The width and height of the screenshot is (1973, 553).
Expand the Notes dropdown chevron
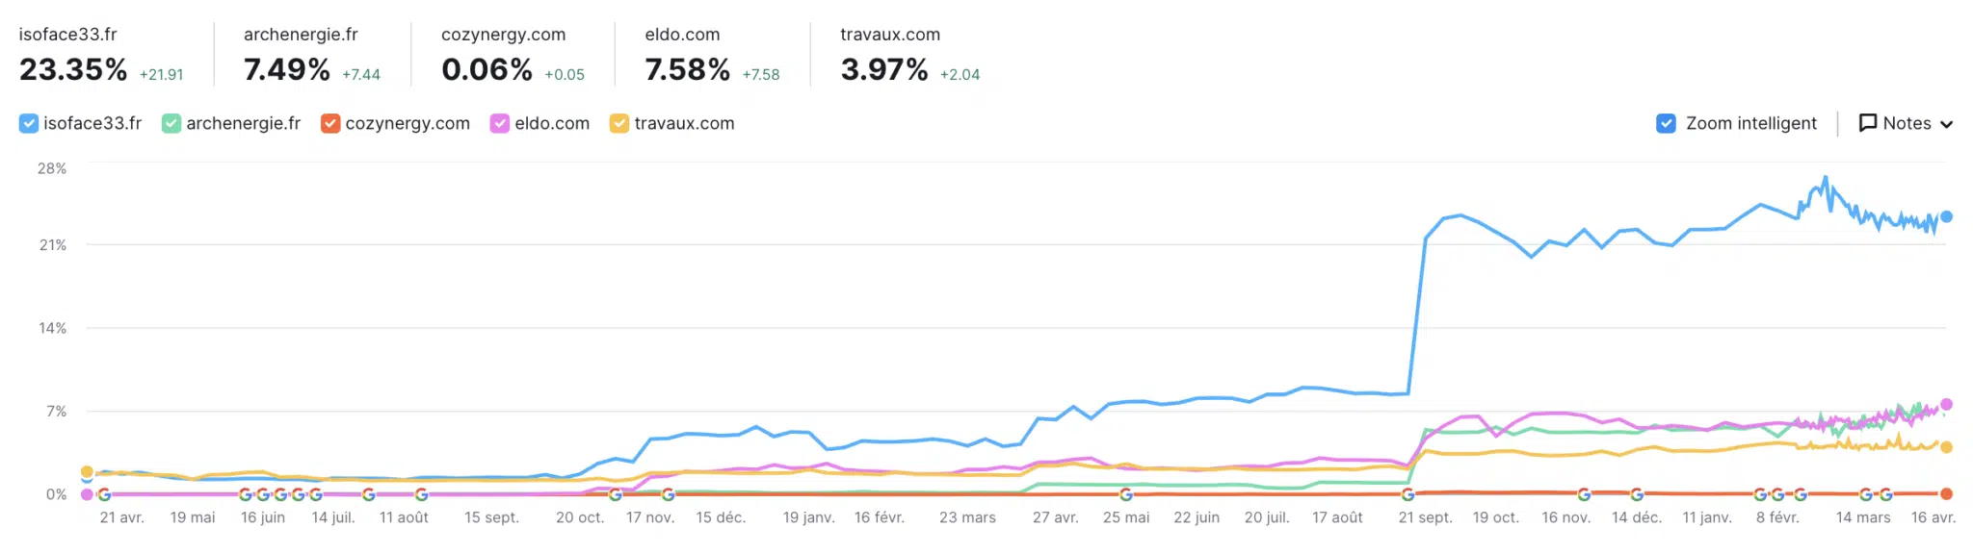point(1946,124)
